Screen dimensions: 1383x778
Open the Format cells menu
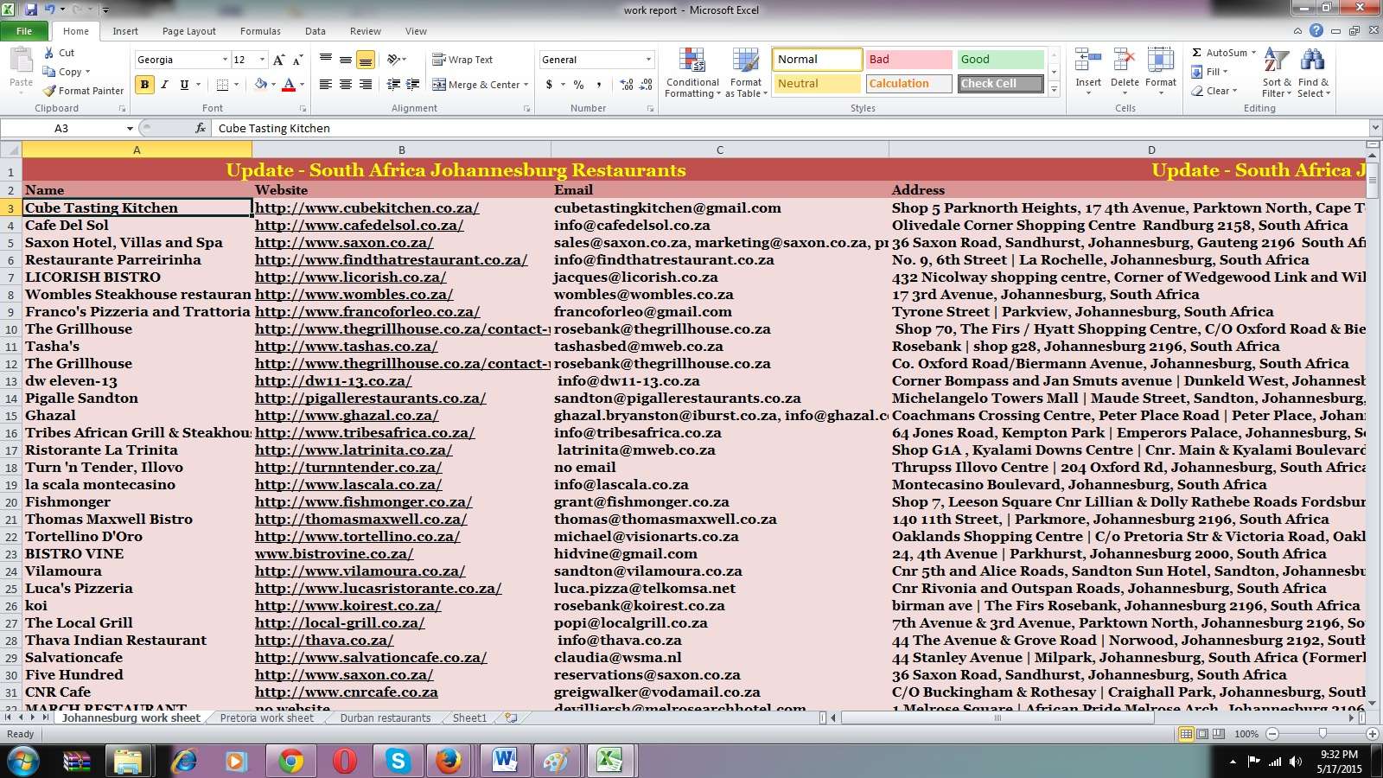click(1161, 73)
